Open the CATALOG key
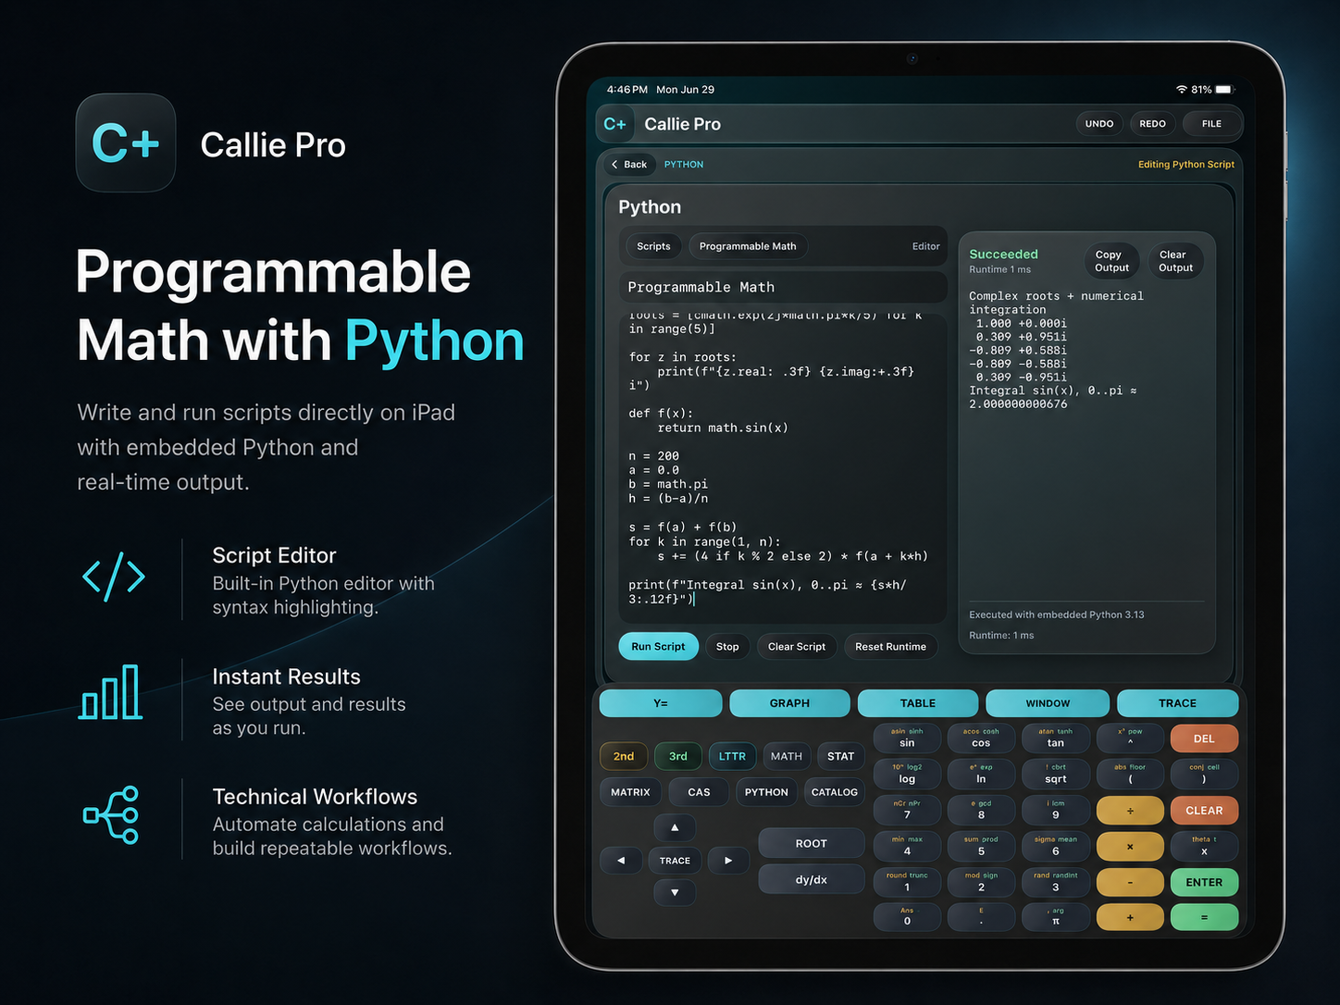 tap(834, 792)
